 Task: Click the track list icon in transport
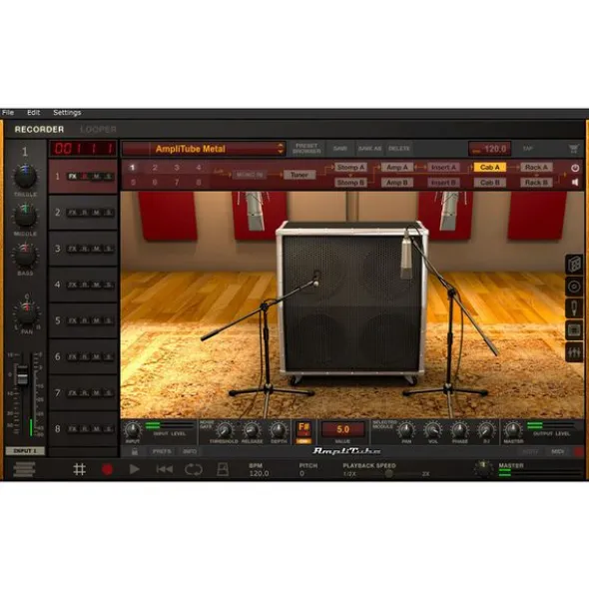tap(25, 469)
